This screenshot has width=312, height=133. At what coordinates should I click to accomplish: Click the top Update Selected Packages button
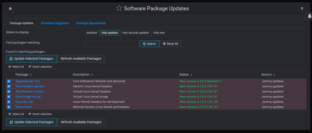point(31,59)
